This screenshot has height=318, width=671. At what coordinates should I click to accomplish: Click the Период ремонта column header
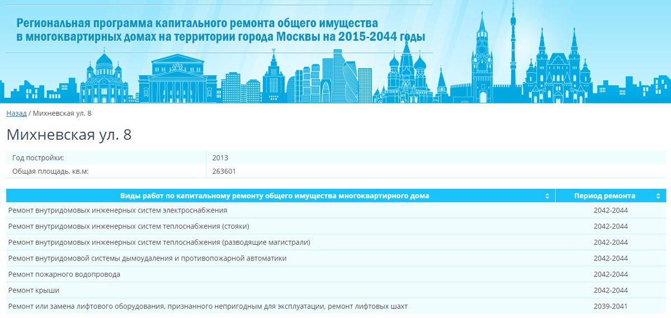coord(604,196)
